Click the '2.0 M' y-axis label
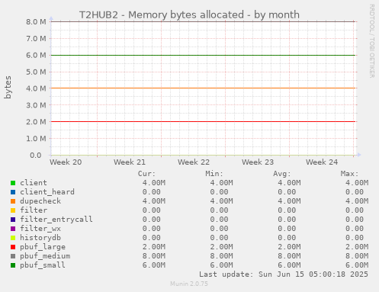 tap(36, 122)
